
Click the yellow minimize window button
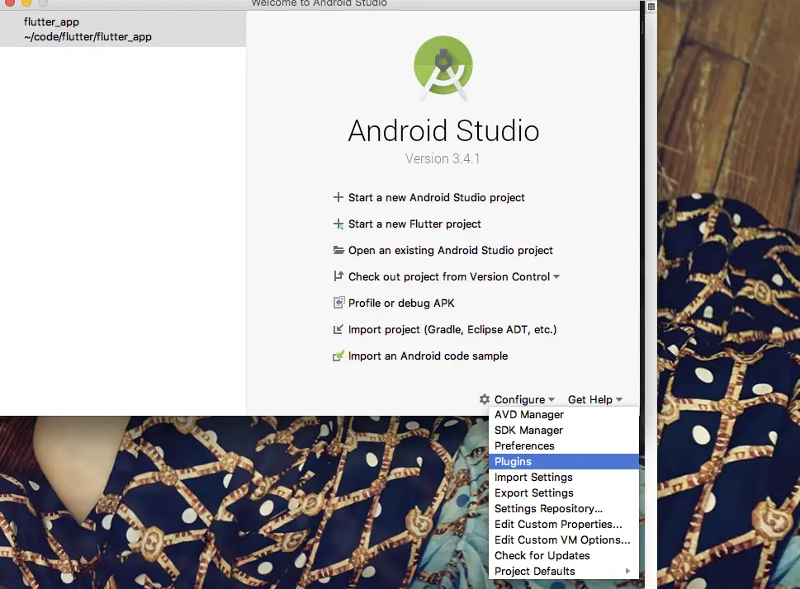click(26, 2)
